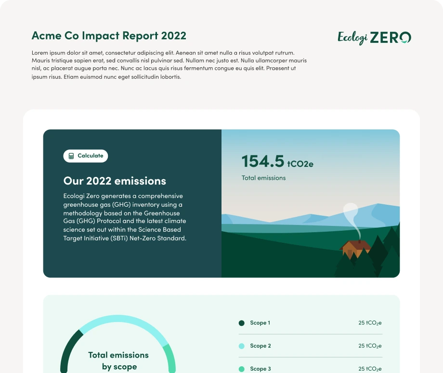Click the GHG methodology description paragraph
This screenshot has width=443, height=373.
[125, 217]
